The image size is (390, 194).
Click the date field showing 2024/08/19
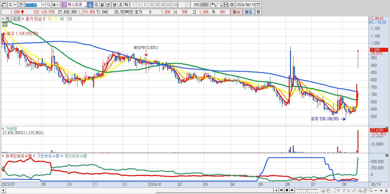click(x=245, y=5)
